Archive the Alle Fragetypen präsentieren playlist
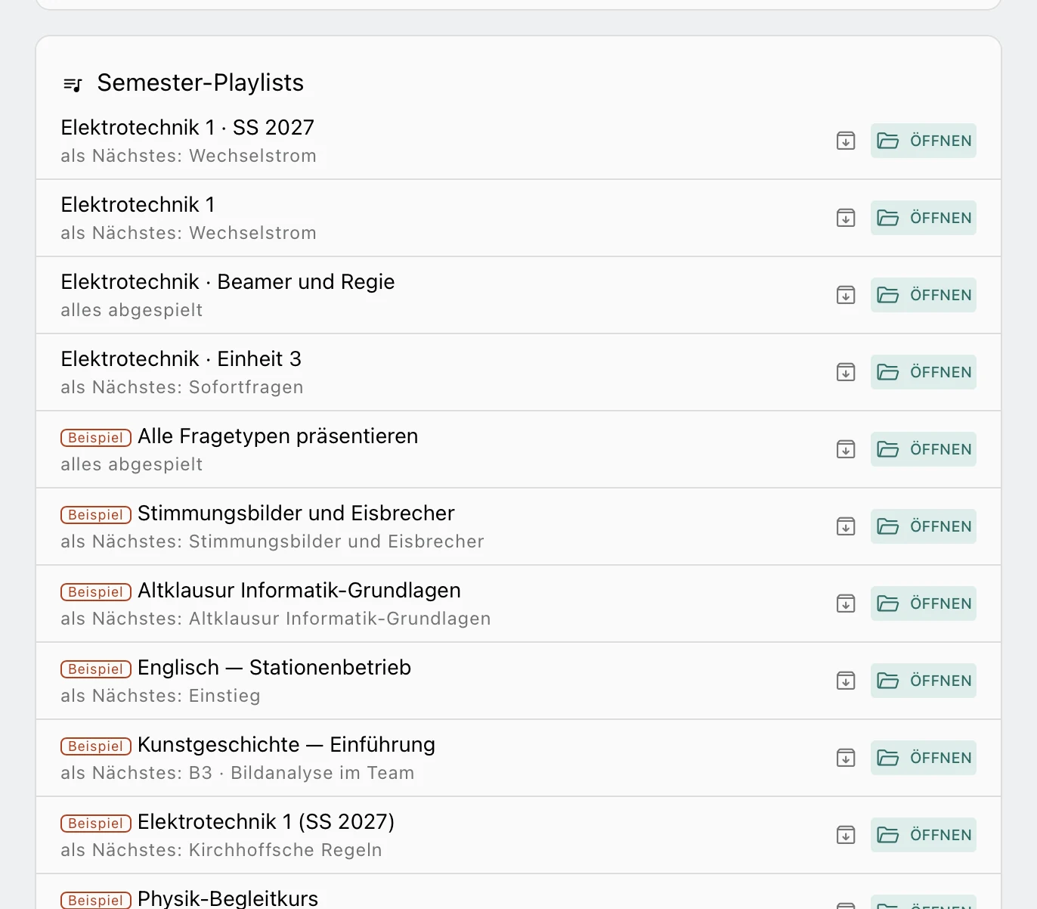The height and width of the screenshot is (909, 1037). (846, 449)
